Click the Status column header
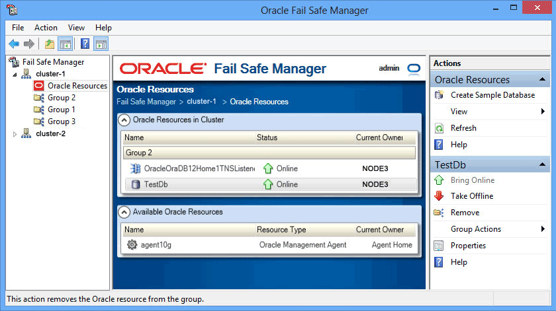The height and width of the screenshot is (311, 556). click(x=267, y=137)
